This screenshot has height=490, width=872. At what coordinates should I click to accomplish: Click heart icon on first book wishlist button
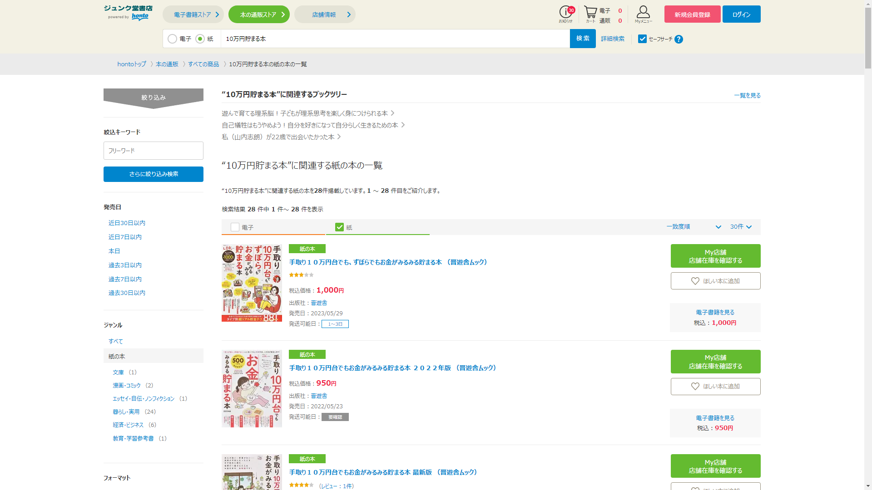(695, 281)
